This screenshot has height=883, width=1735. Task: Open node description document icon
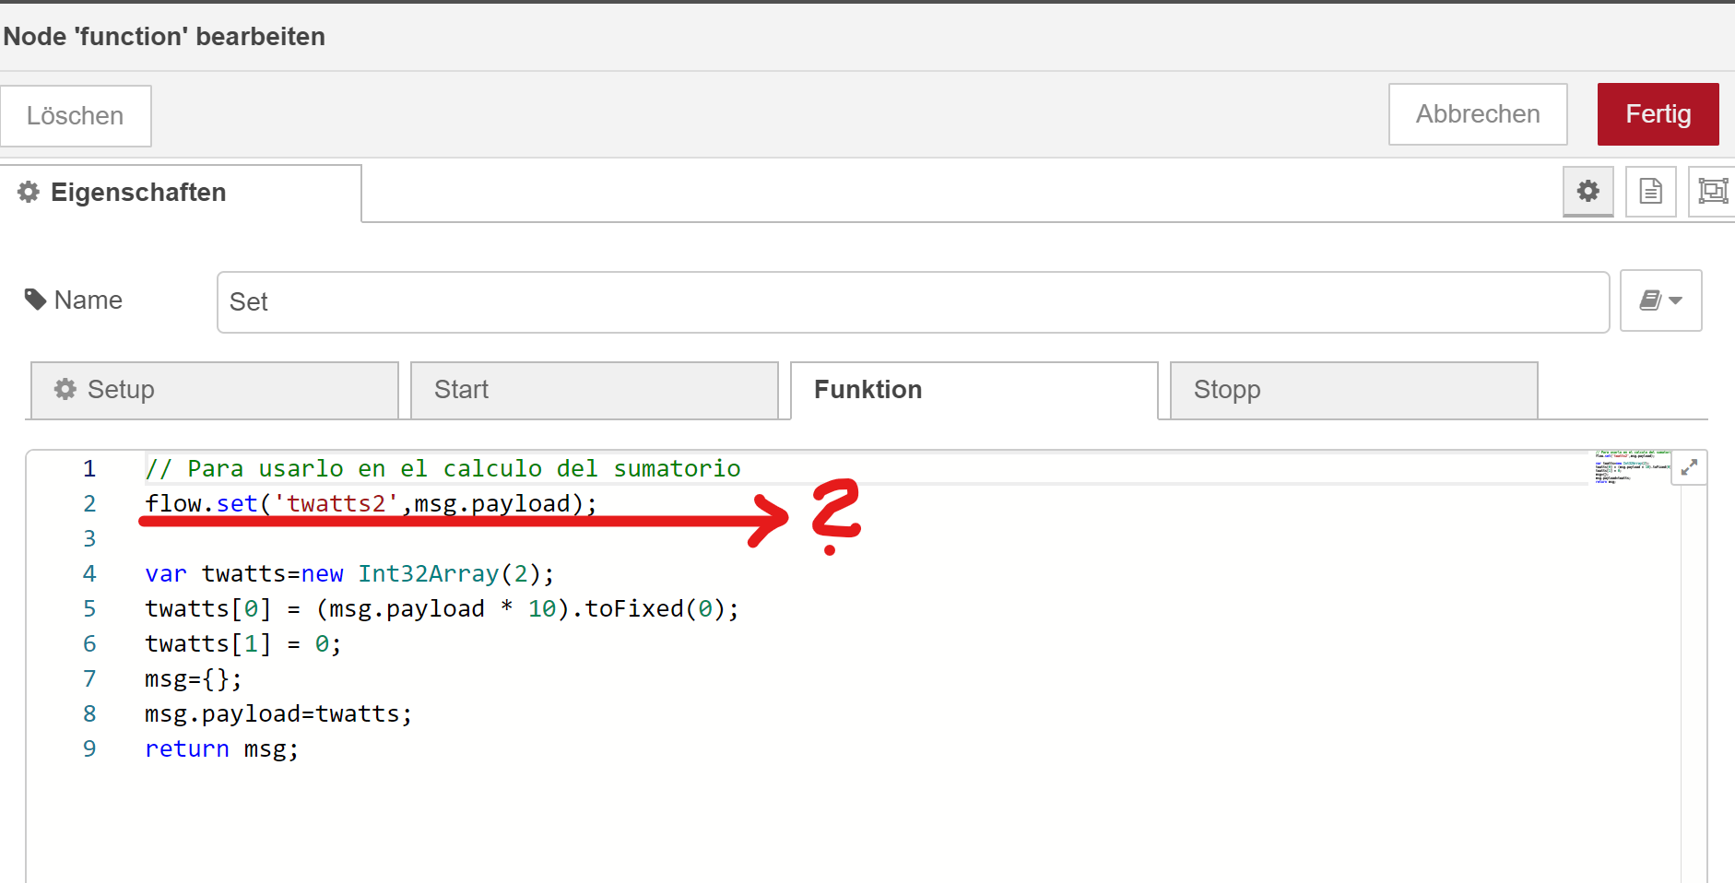click(x=1650, y=192)
